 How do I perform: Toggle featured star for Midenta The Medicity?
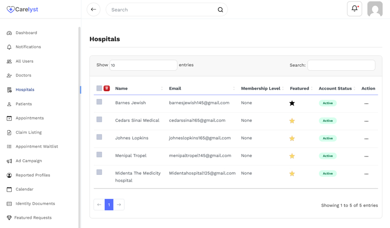pos(292,174)
